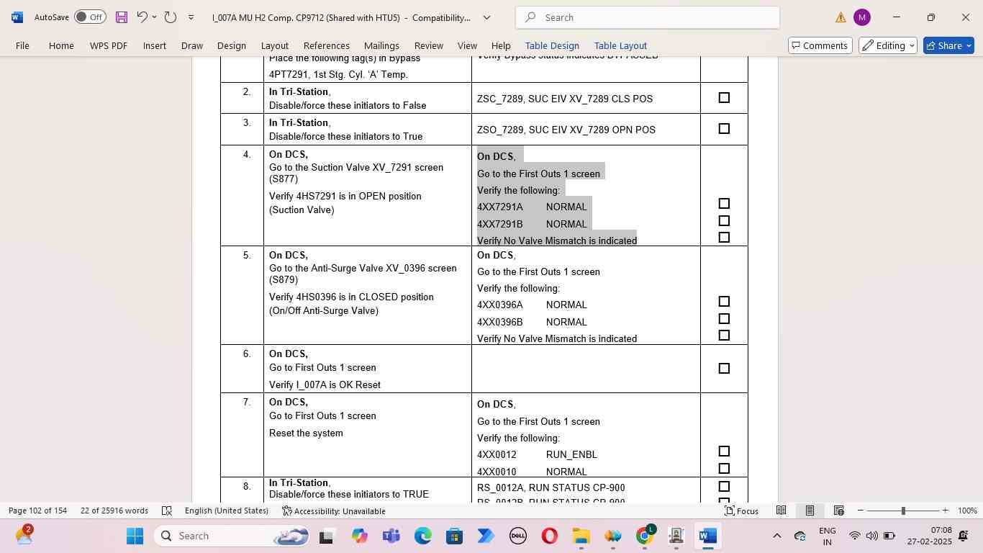Click English (United States) language status
Image resolution: width=983 pixels, height=553 pixels.
coord(227,511)
